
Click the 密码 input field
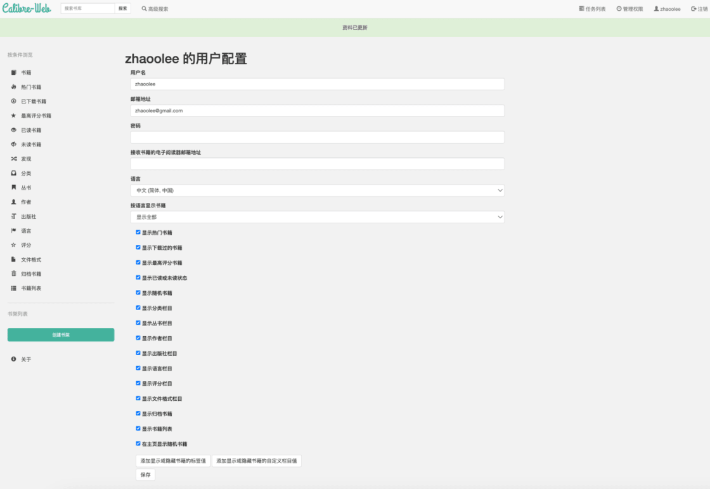point(317,137)
